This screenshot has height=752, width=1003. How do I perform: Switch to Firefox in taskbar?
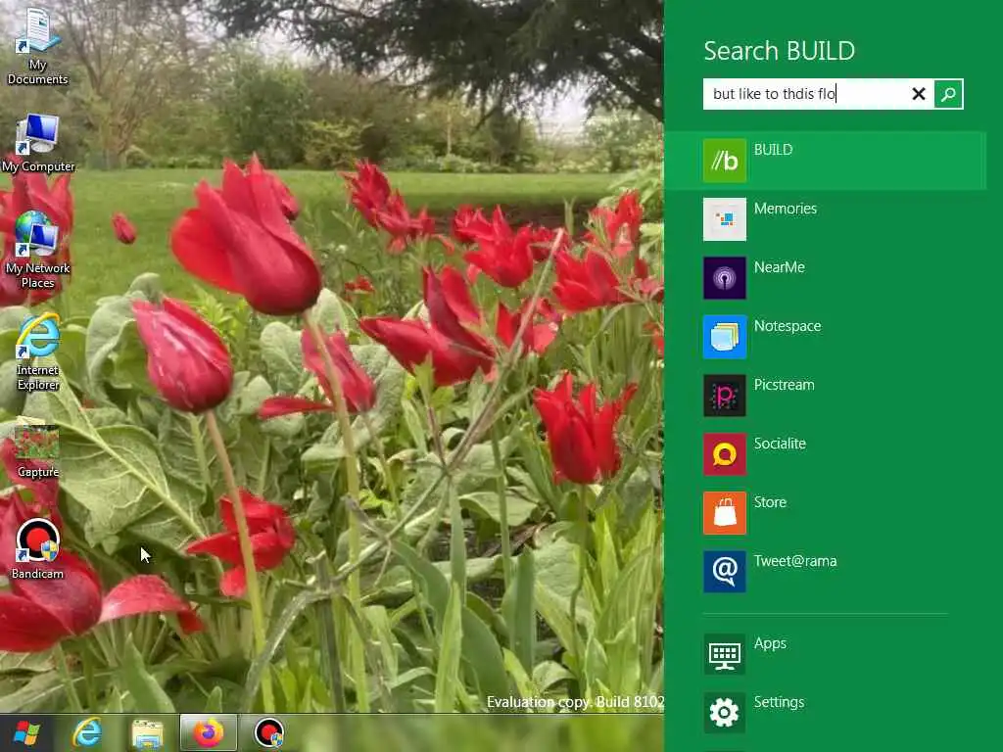click(x=208, y=732)
